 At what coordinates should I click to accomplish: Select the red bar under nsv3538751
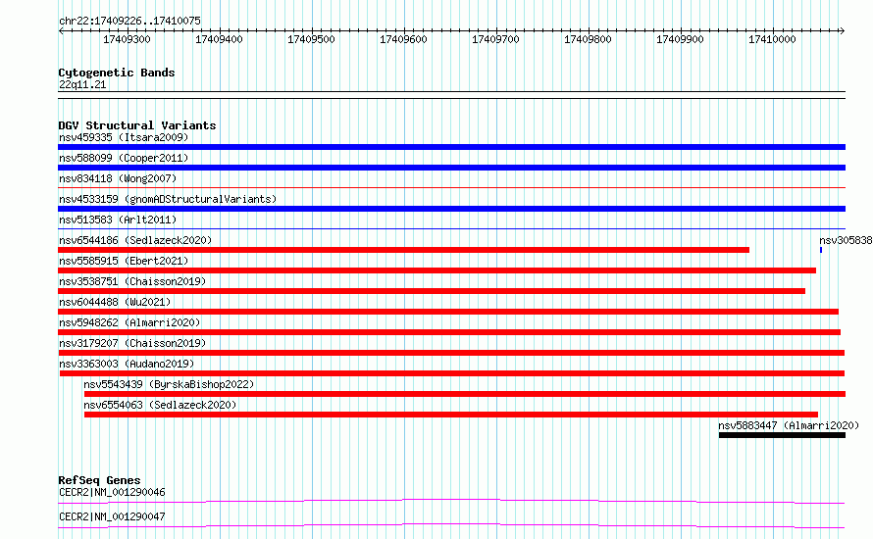pyautogui.click(x=432, y=291)
